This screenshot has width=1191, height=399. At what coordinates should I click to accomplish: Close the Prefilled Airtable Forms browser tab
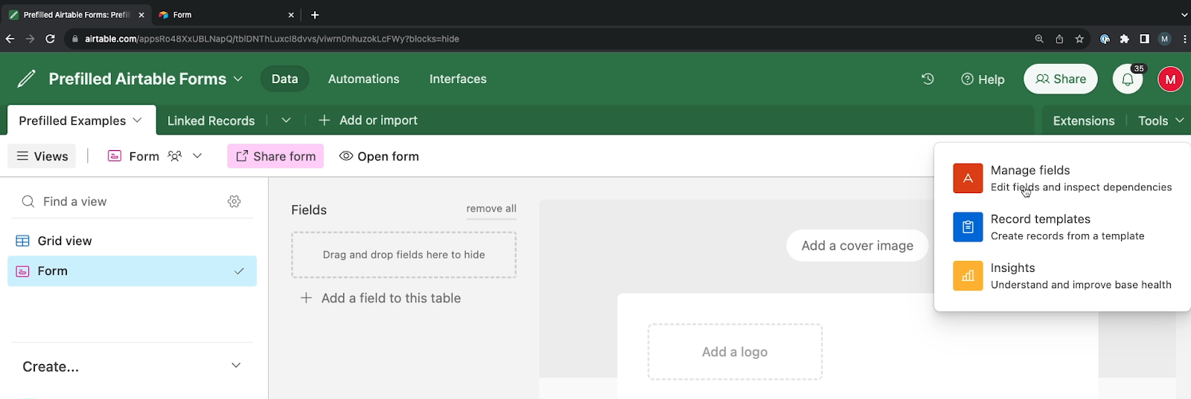click(x=141, y=15)
